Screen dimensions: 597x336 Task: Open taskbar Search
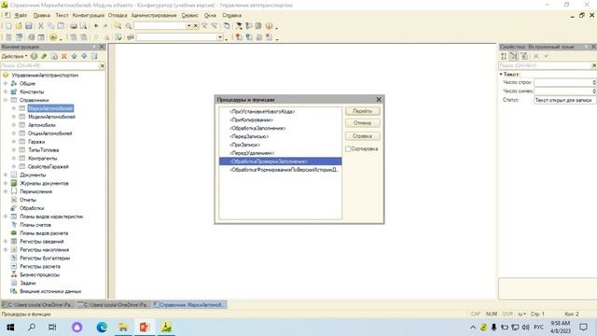click(32, 327)
